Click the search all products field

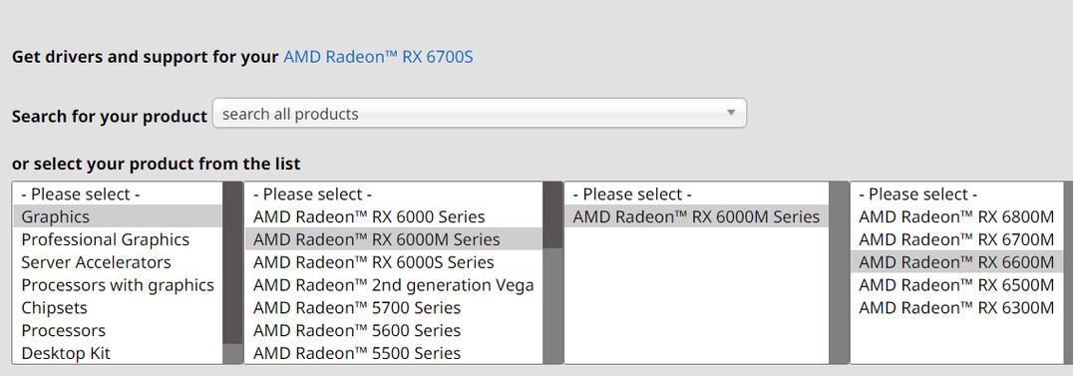tap(479, 114)
